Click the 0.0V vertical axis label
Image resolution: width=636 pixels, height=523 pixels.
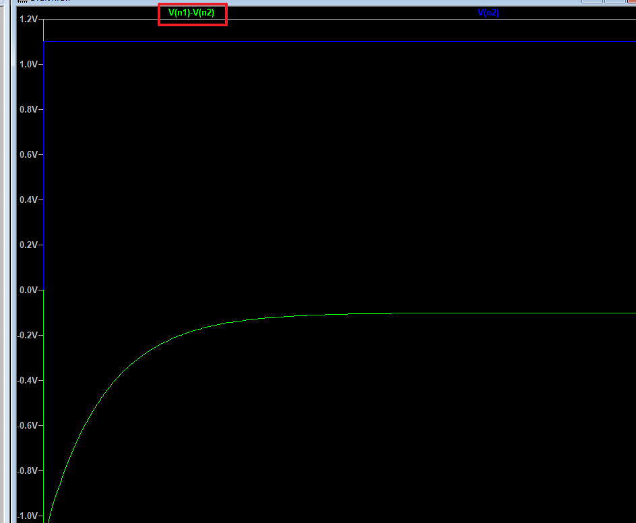(28, 290)
